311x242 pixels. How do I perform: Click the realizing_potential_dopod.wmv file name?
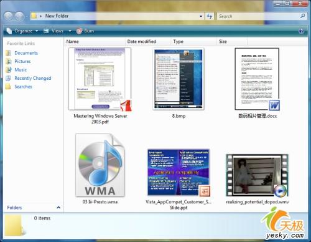[x=258, y=202]
